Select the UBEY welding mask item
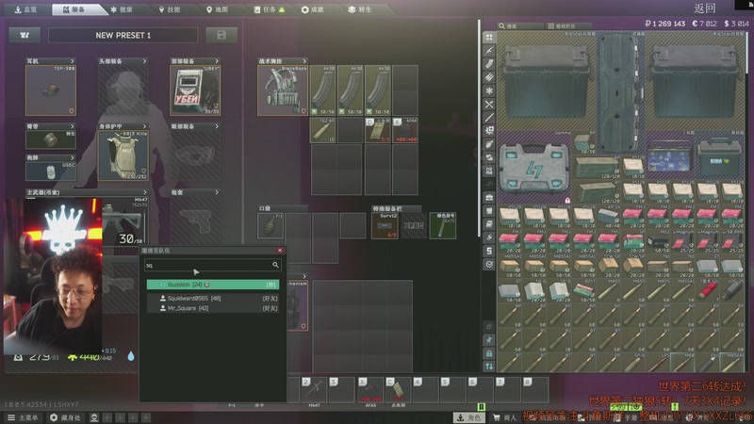 pos(195,90)
